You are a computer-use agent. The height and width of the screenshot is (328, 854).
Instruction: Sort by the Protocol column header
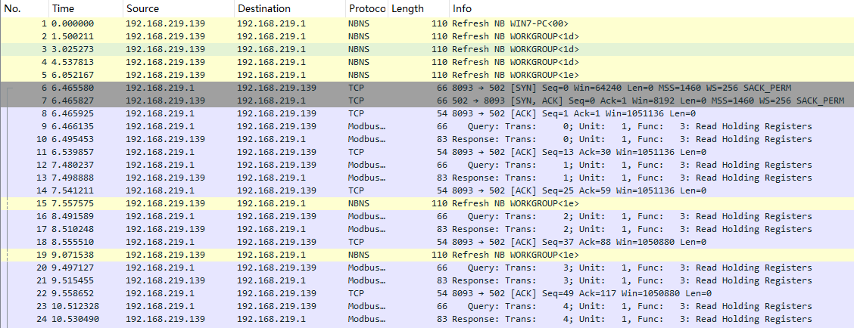367,9
